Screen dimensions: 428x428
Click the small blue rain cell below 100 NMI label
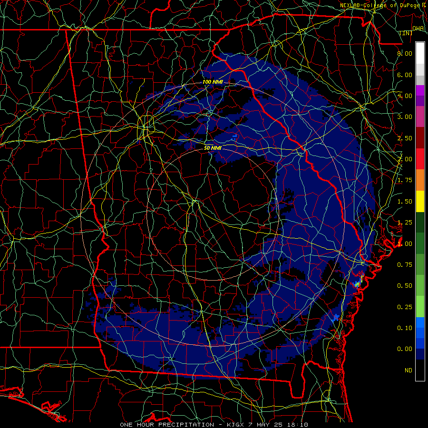[x=234, y=137]
